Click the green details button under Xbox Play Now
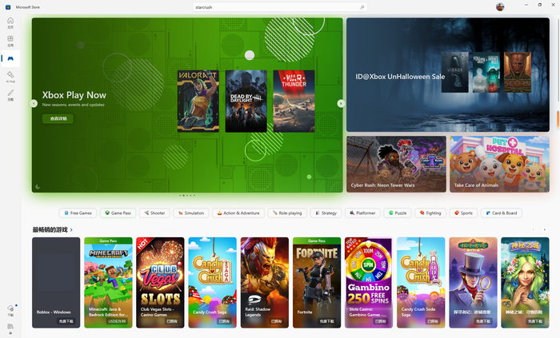Screen dimensions: 560x338 tap(58, 119)
